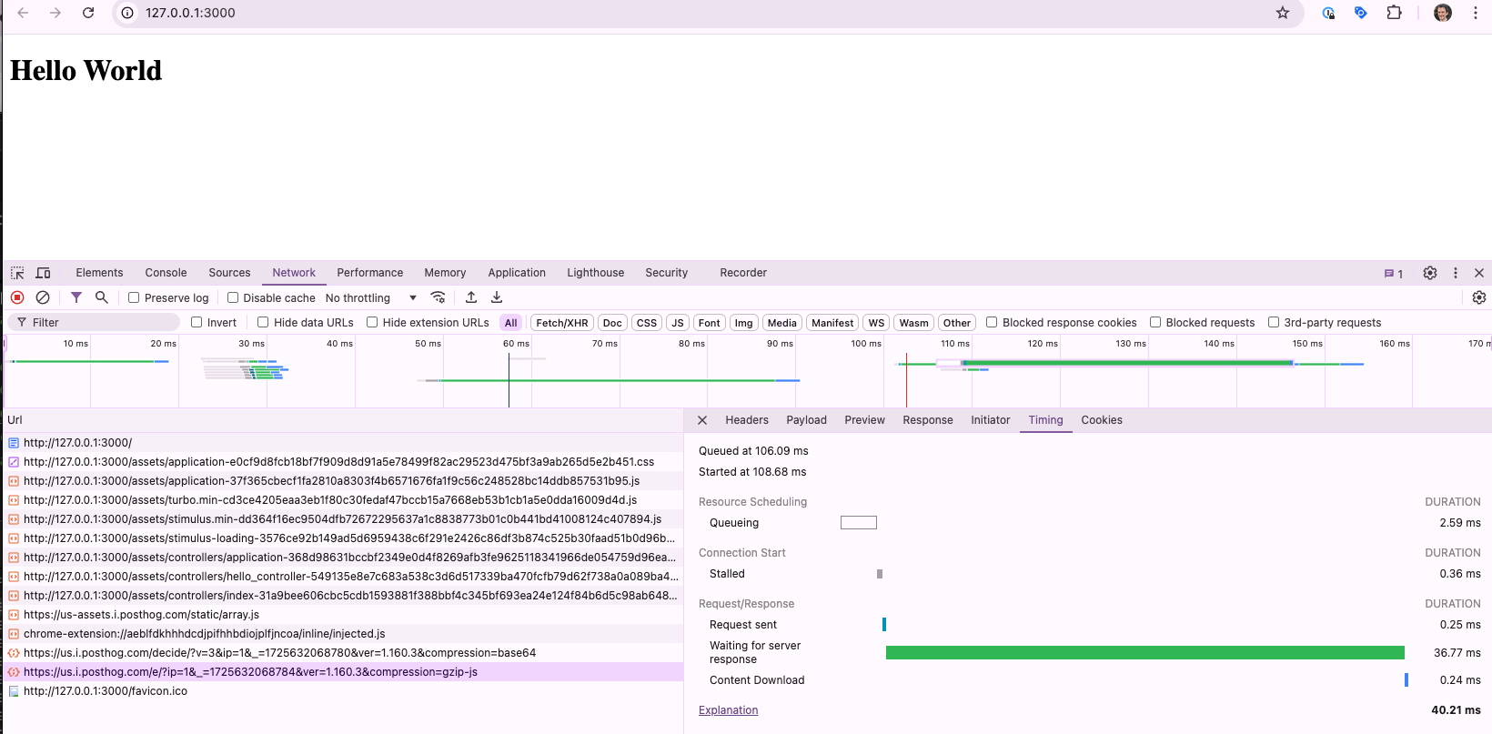Open Chrome's three-dot menu
The width and height of the screenshot is (1492, 734).
pyautogui.click(x=1475, y=13)
